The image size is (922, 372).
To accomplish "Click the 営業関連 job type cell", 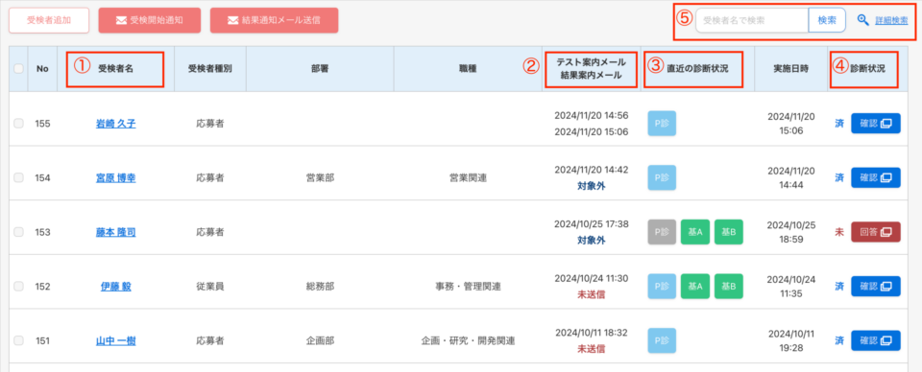I will click(x=468, y=177).
